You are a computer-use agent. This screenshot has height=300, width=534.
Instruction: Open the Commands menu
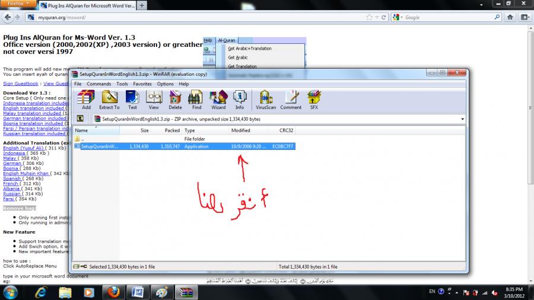pos(98,84)
